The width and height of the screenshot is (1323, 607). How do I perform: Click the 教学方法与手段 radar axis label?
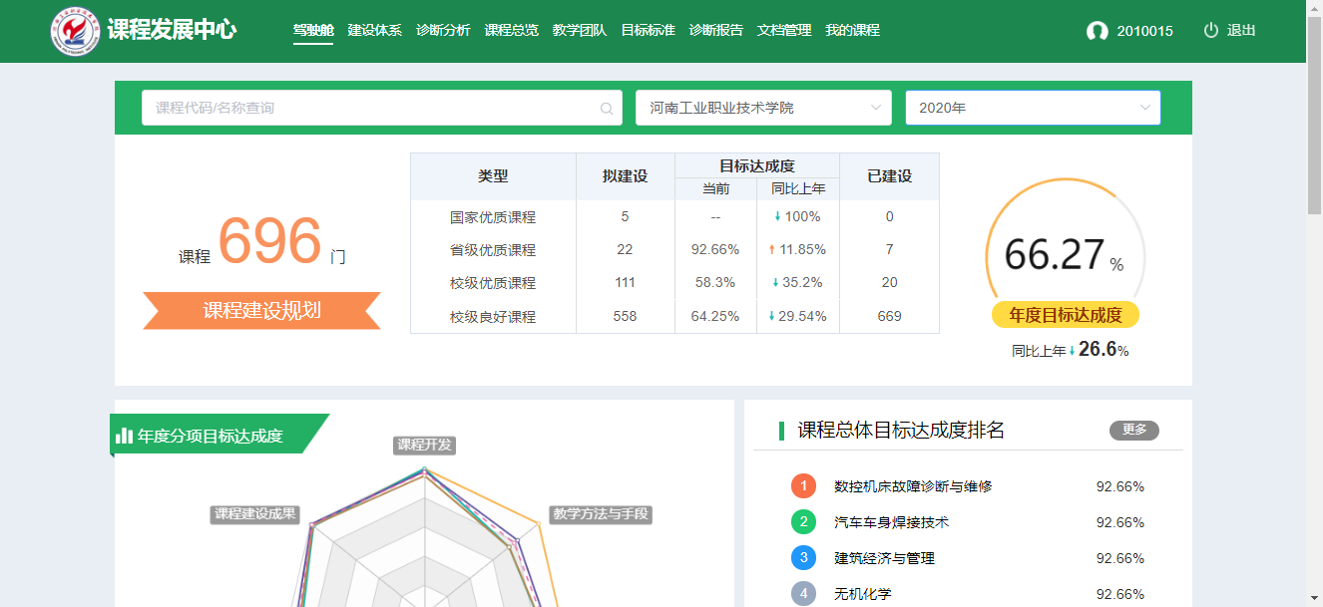click(x=601, y=514)
